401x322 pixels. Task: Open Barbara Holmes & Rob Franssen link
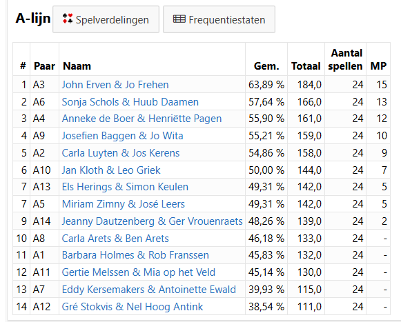[x=135, y=255]
